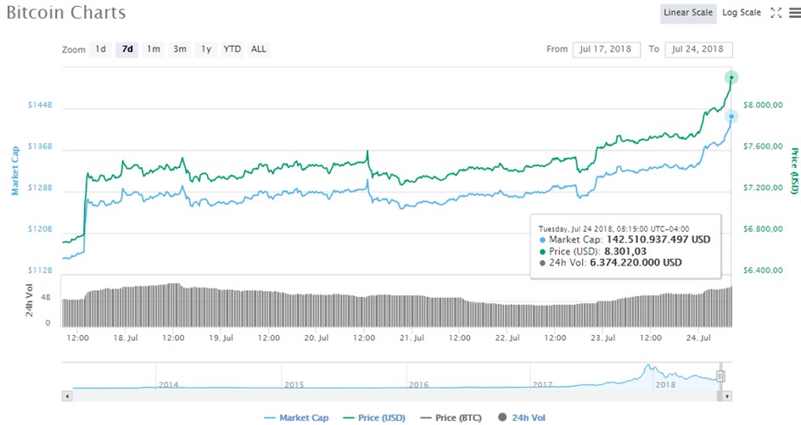
Task: Toggle fullscreen chart view icon
Action: [x=776, y=13]
